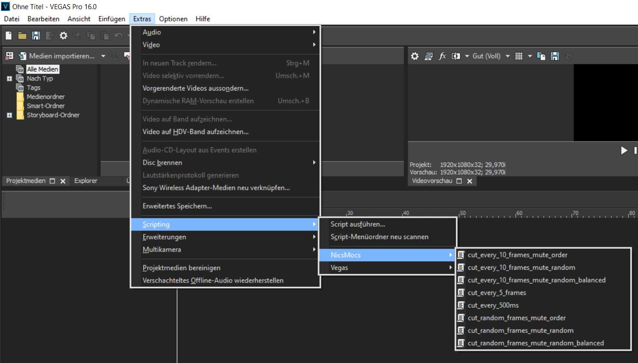
Task: Expand the Video submenu
Action: coord(226,45)
